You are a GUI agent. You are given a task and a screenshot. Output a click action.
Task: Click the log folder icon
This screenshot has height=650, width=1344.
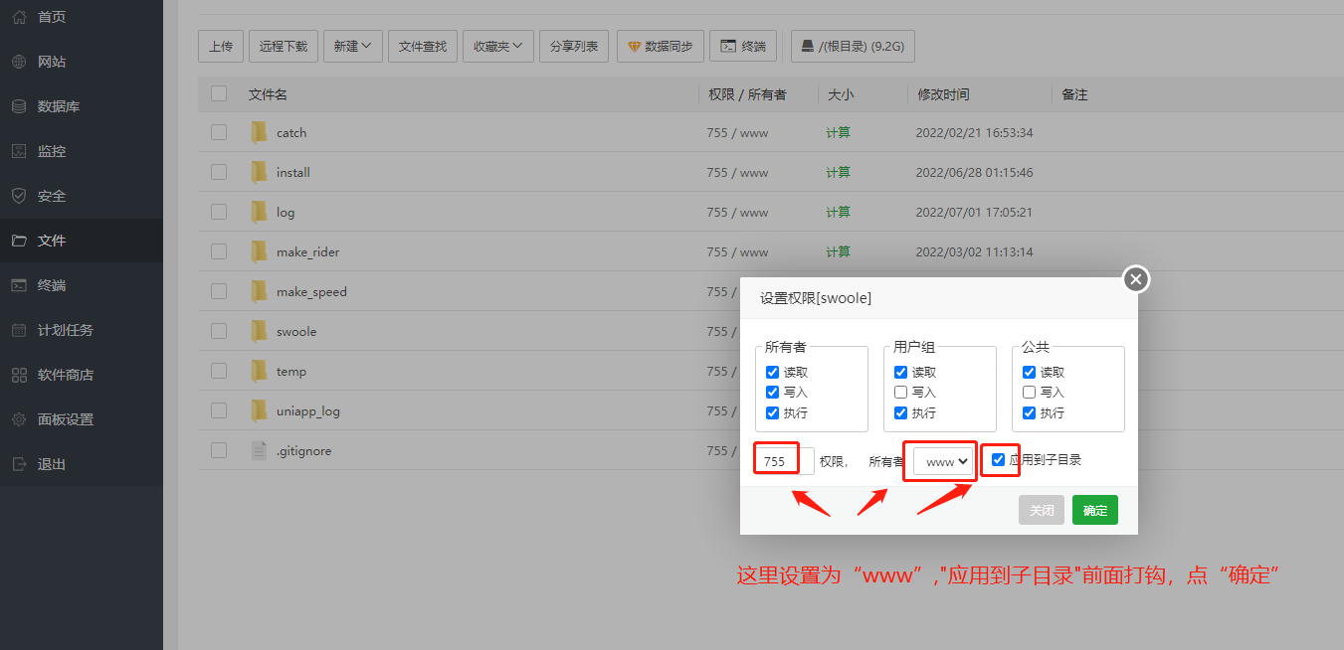tap(260, 212)
